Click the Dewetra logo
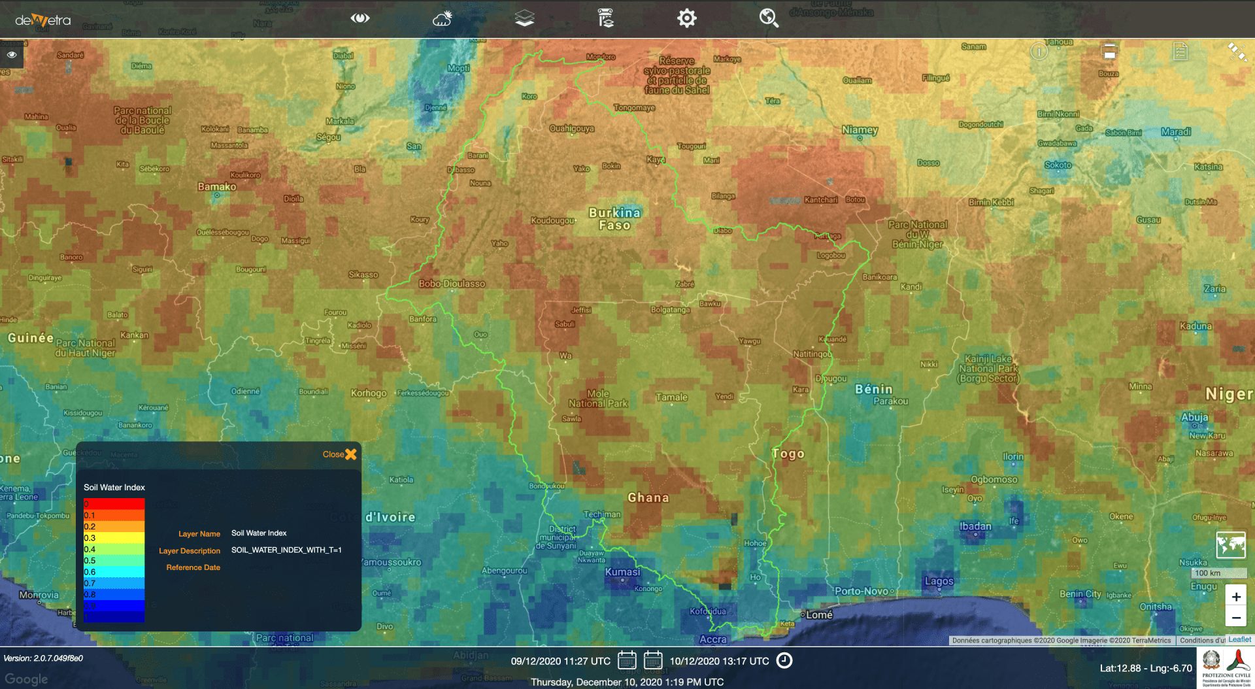The width and height of the screenshot is (1255, 689). click(x=42, y=20)
